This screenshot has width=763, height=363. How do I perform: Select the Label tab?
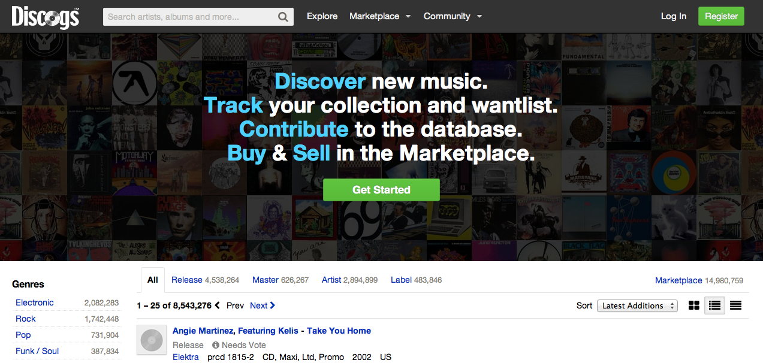tap(401, 280)
